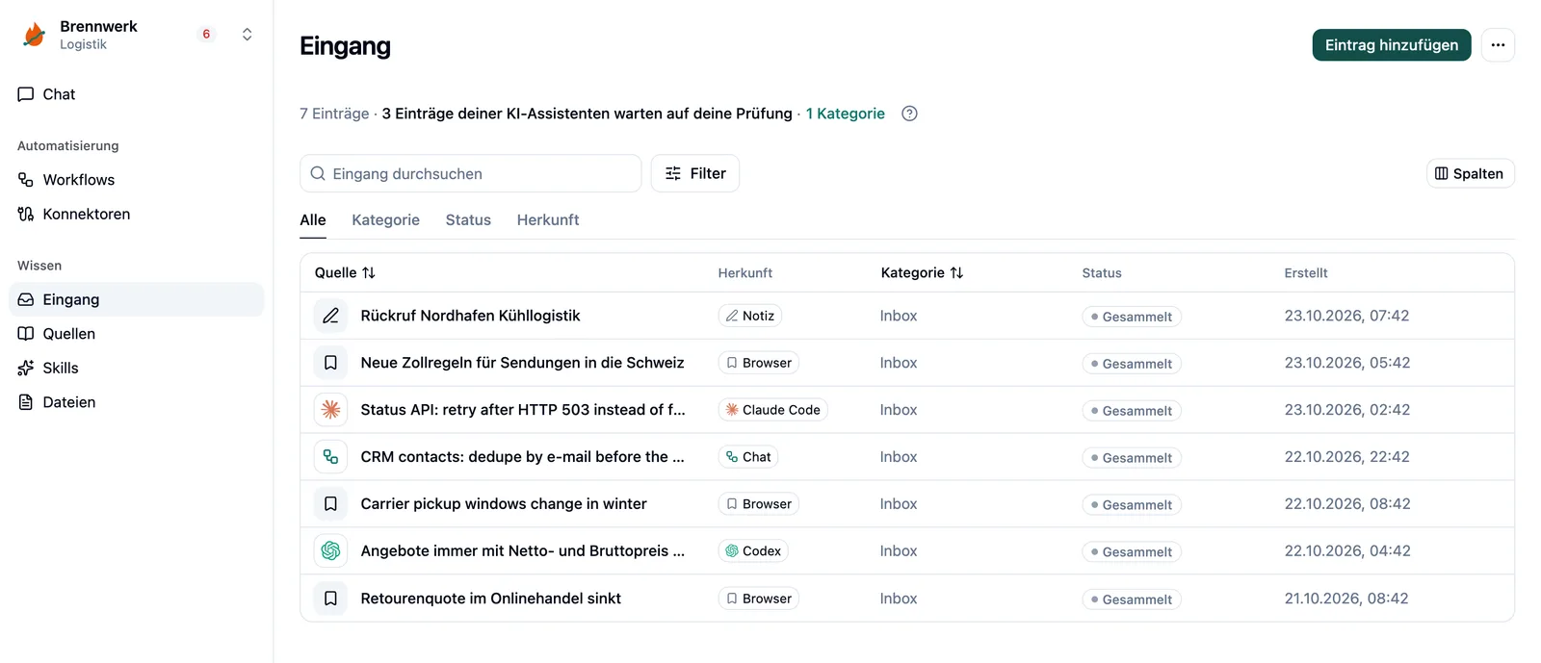Viewport: 1541px width, 663px height.
Task: Click the Status column header
Action: click(x=1102, y=273)
